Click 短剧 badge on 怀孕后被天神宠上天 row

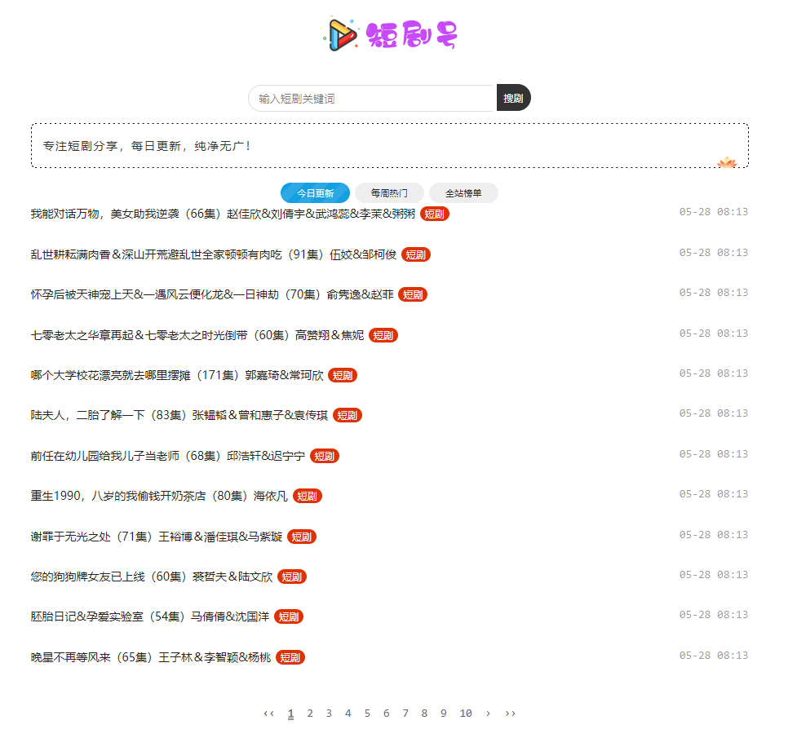click(413, 294)
